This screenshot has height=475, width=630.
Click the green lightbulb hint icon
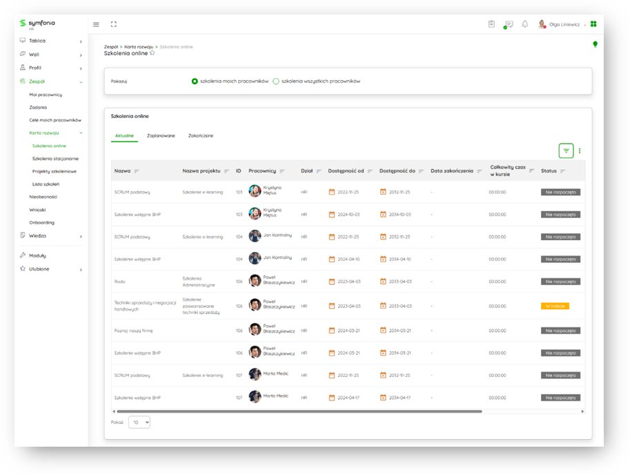point(595,44)
